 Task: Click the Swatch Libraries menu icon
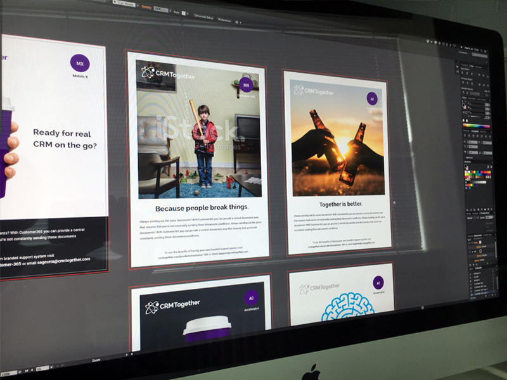pyautogui.click(x=468, y=209)
